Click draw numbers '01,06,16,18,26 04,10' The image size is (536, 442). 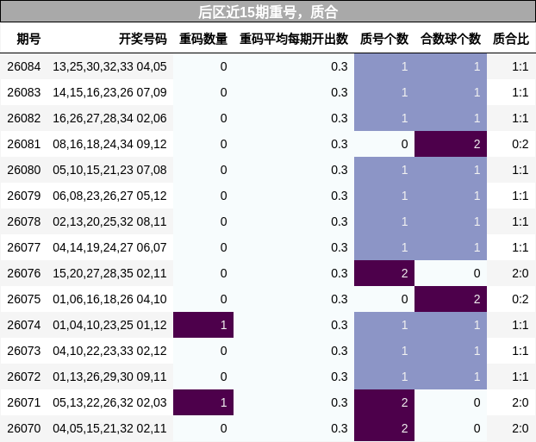(x=109, y=299)
